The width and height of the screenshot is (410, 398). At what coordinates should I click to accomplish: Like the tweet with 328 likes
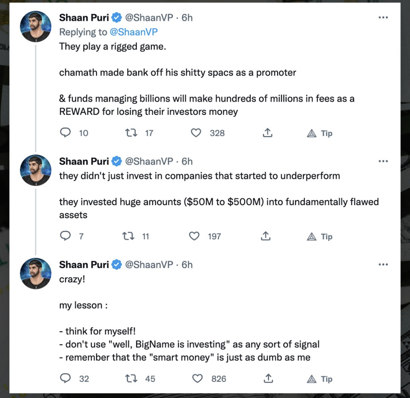pyautogui.click(x=196, y=133)
